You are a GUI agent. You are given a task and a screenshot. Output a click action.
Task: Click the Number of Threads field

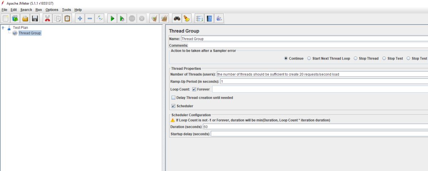(x=322, y=74)
